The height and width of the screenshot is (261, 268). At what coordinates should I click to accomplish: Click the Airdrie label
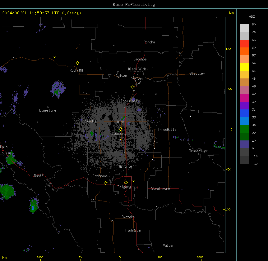pos(126,166)
